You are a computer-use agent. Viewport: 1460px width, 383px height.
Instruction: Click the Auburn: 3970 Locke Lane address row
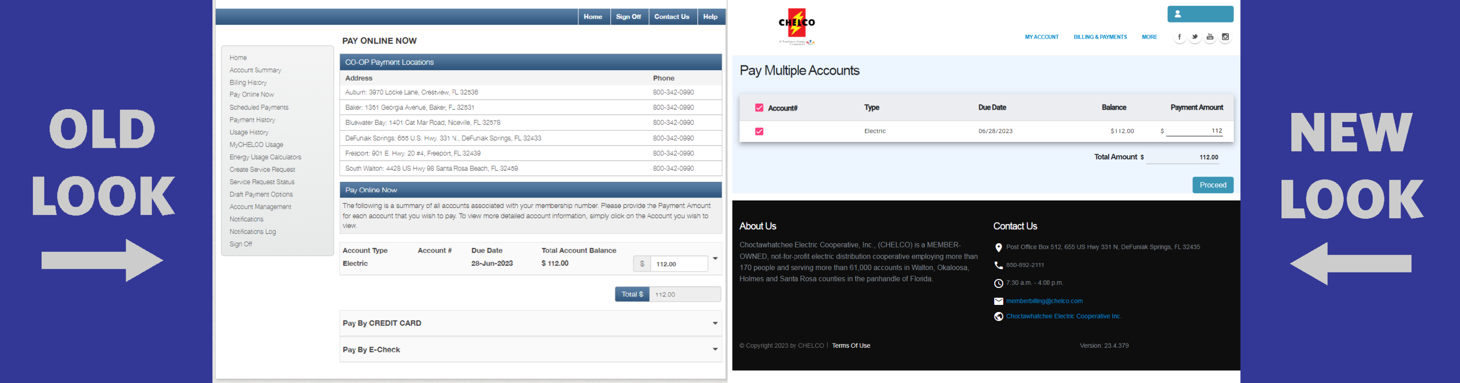tap(530, 92)
